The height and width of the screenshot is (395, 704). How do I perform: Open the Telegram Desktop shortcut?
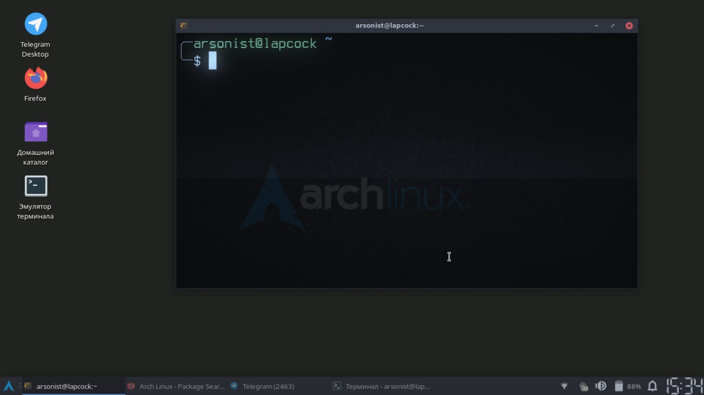(36, 24)
